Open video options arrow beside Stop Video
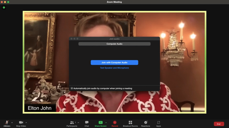The image size is (229, 128). click(26, 123)
